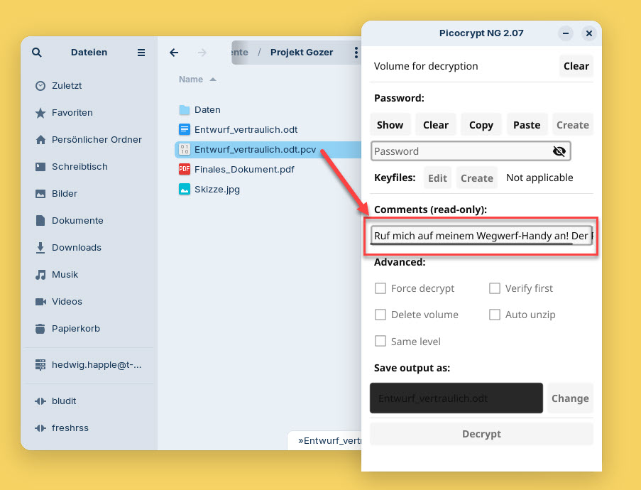The width and height of the screenshot is (641, 490).
Task: Toggle password visibility eye icon
Action: 559,151
